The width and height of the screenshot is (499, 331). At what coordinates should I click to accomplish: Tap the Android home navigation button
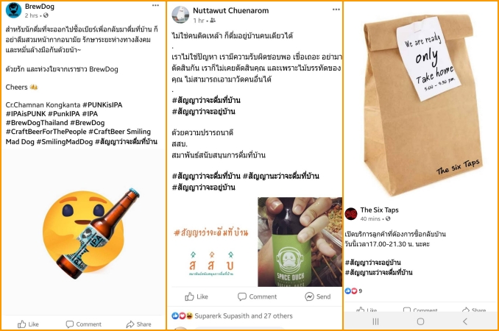[x=420, y=321]
